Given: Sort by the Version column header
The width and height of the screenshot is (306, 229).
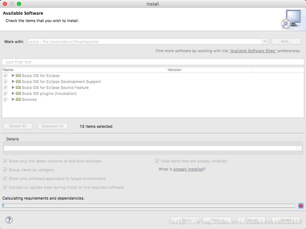Looking at the screenshot, I should click(209, 70).
